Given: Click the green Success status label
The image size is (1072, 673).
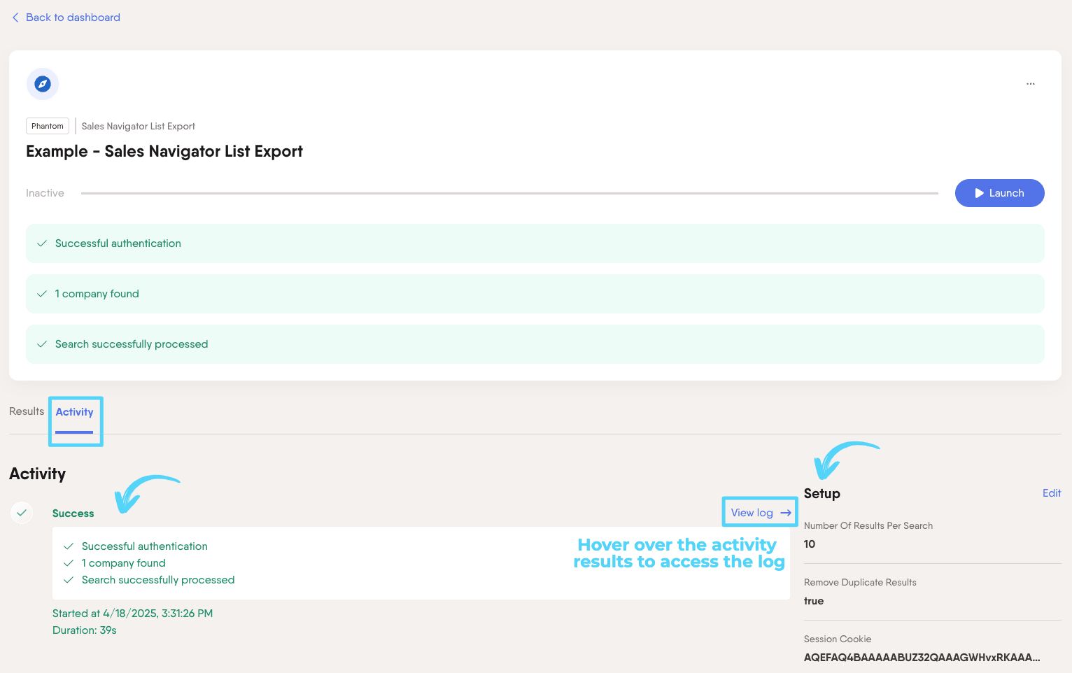Looking at the screenshot, I should click(x=73, y=513).
